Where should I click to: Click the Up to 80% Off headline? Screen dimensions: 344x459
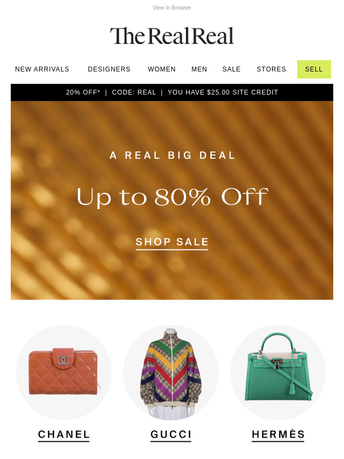point(172,197)
